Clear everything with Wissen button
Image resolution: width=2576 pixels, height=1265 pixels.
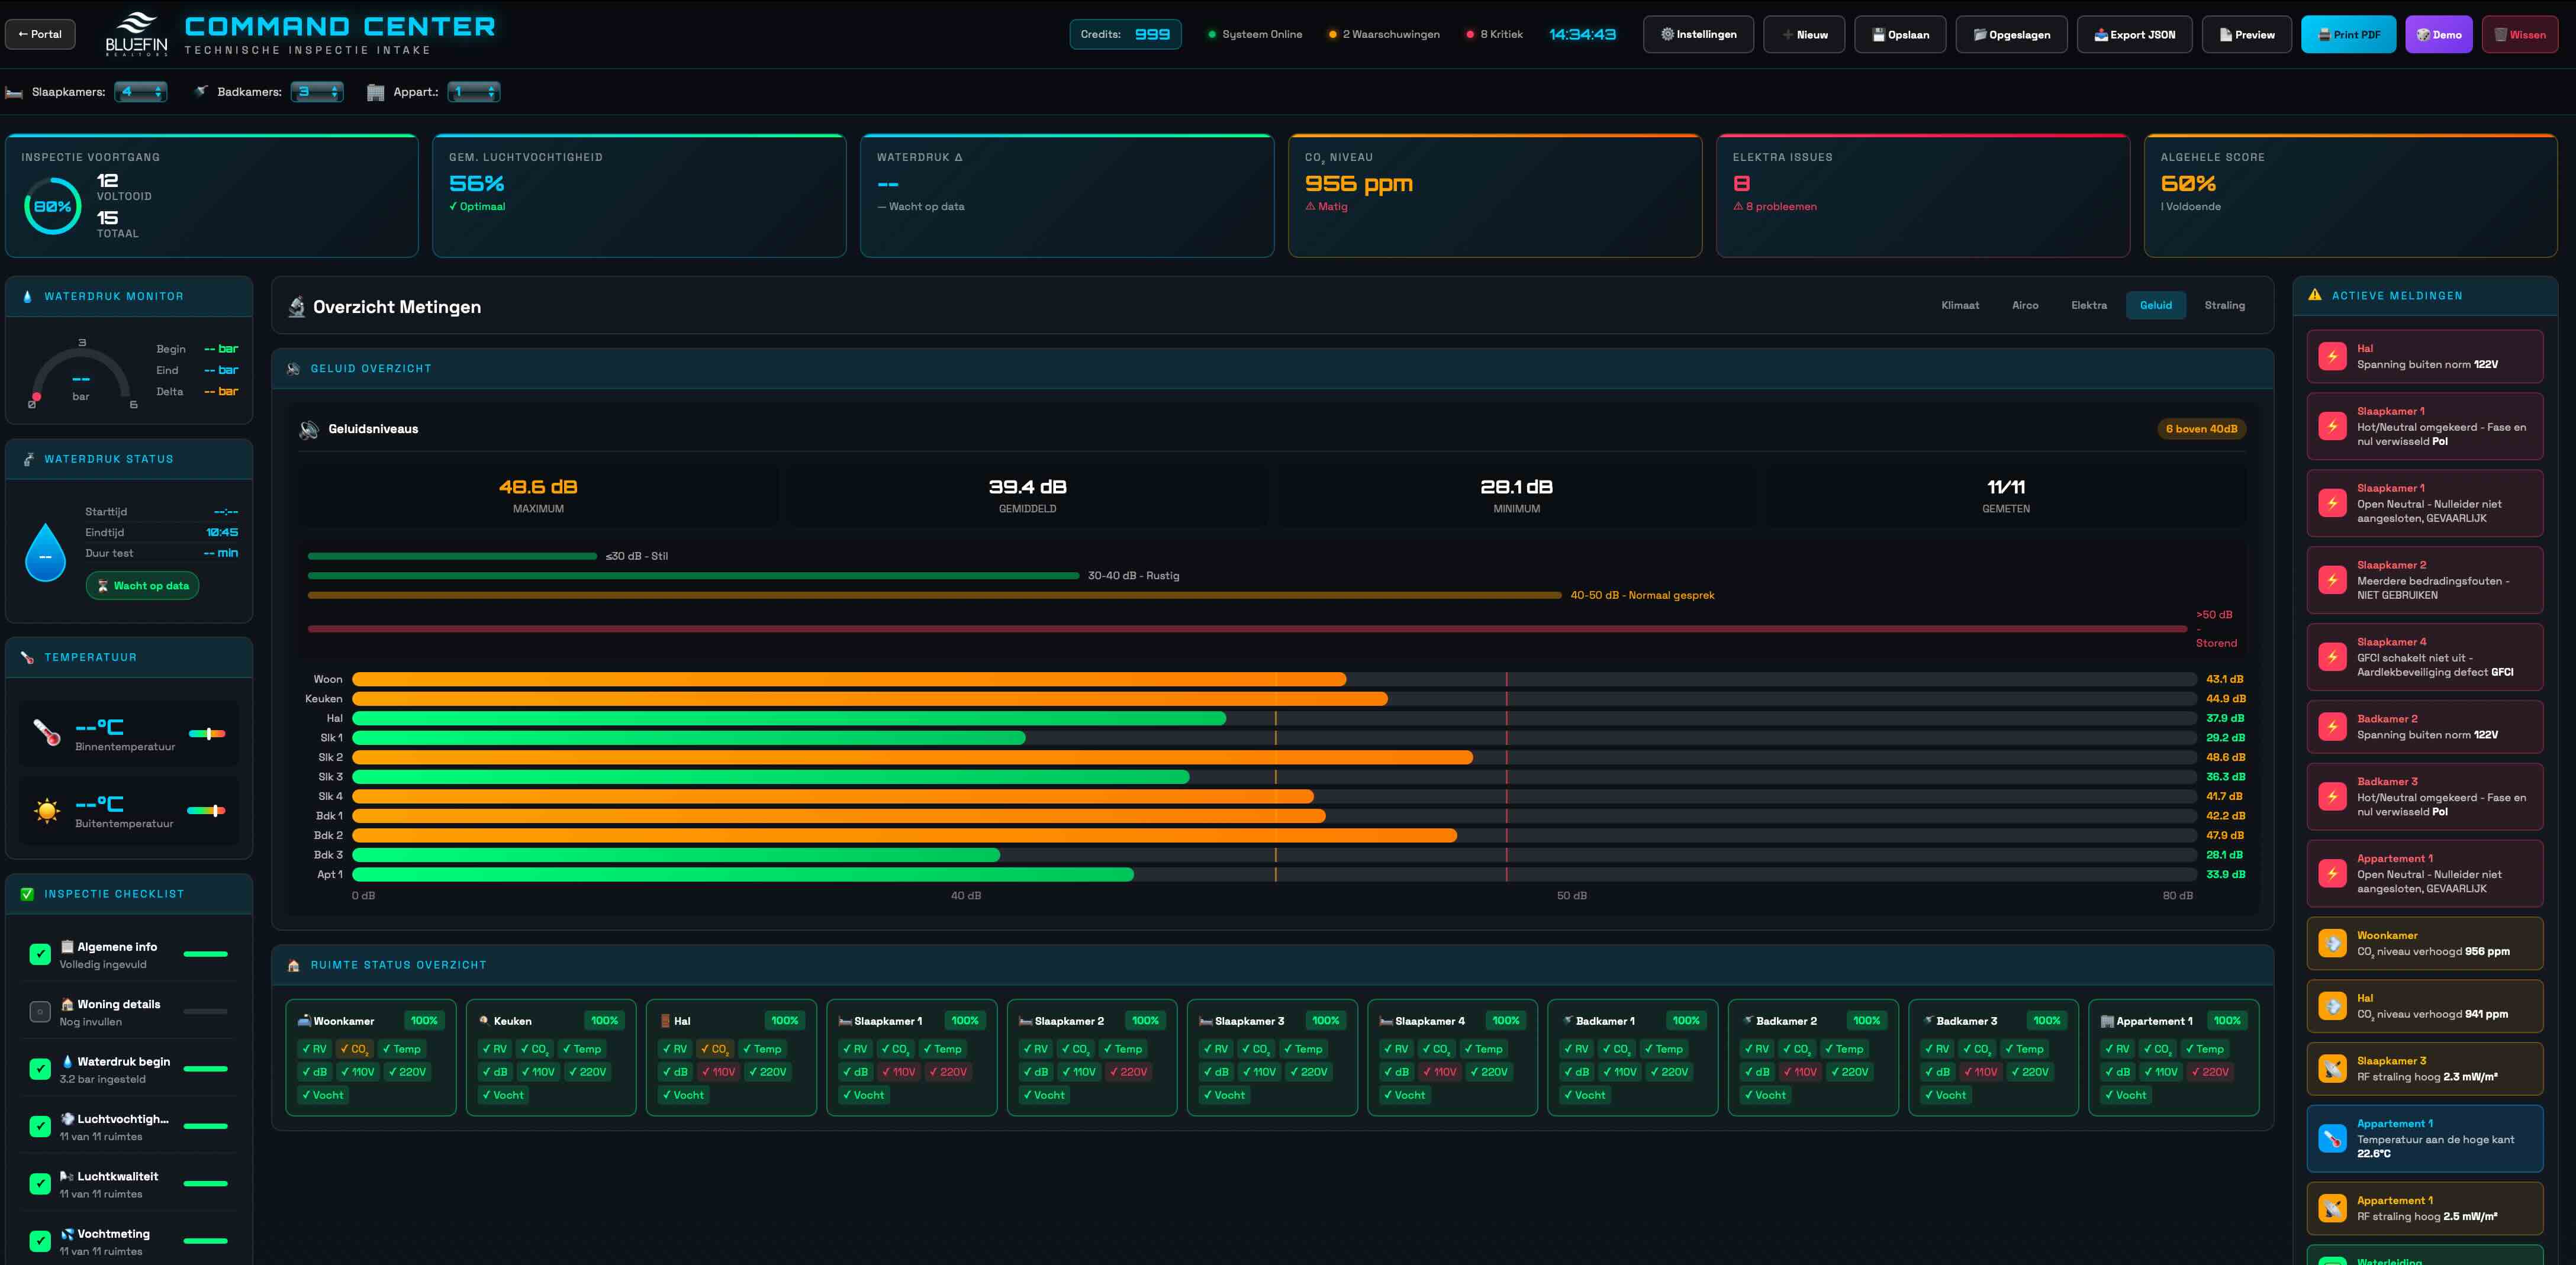click(2519, 34)
